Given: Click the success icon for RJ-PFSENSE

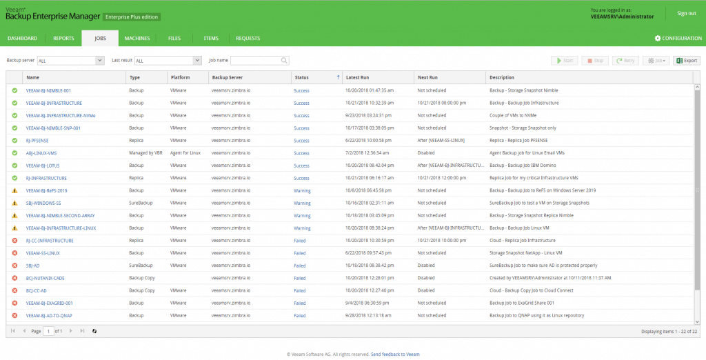Looking at the screenshot, I should 14,141.
